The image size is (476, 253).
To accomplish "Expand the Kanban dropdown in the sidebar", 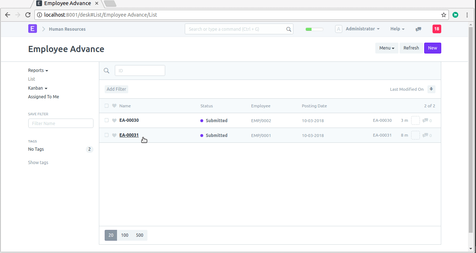I will coord(38,88).
